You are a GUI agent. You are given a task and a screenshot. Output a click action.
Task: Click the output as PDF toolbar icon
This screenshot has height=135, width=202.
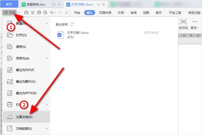point(33,12)
